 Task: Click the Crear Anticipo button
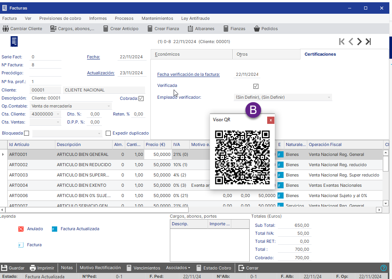point(121,29)
